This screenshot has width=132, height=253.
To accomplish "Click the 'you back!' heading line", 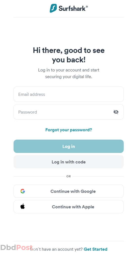I will pyautogui.click(x=69, y=60).
